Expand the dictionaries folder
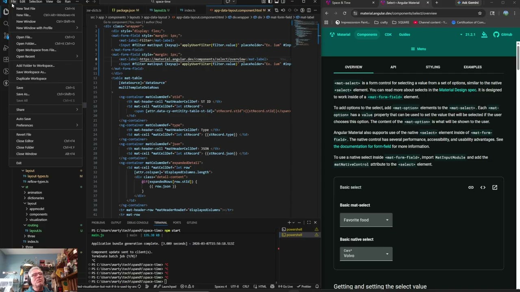Viewport: 520px width, 292px height. point(35,198)
